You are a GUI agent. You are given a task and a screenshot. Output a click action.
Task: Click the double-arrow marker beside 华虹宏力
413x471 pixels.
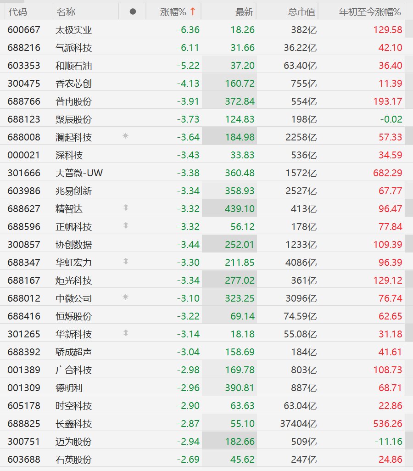point(126,261)
